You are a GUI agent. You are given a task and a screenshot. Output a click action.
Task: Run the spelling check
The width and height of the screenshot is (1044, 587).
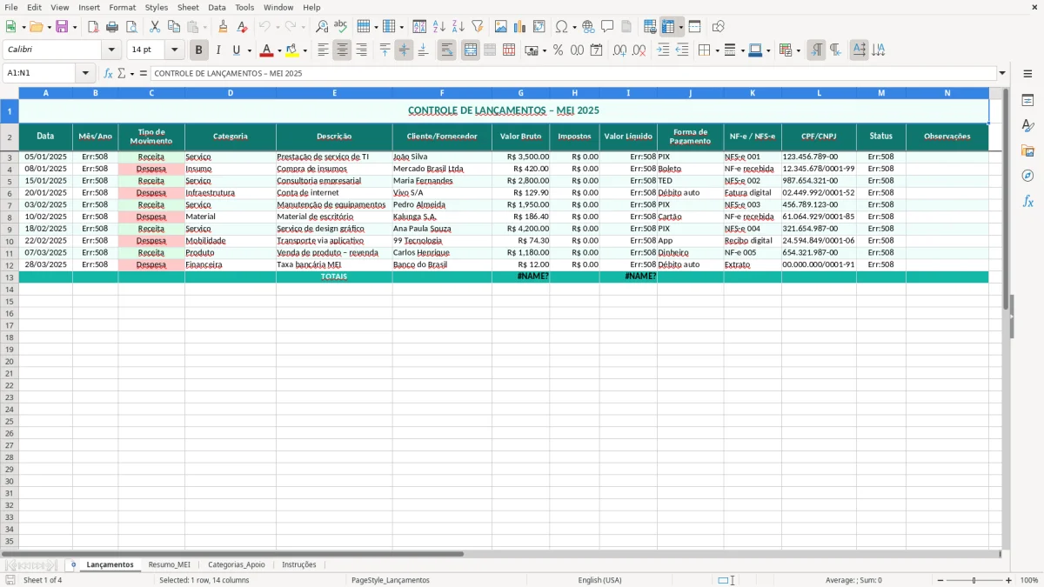[340, 27]
